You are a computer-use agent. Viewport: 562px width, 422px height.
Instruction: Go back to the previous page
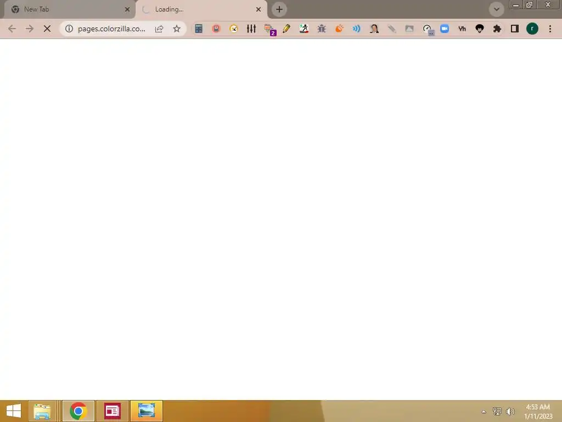coord(12,29)
